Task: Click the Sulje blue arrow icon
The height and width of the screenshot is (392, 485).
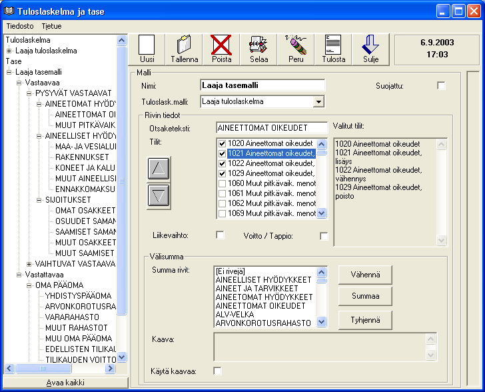Action: (370, 45)
